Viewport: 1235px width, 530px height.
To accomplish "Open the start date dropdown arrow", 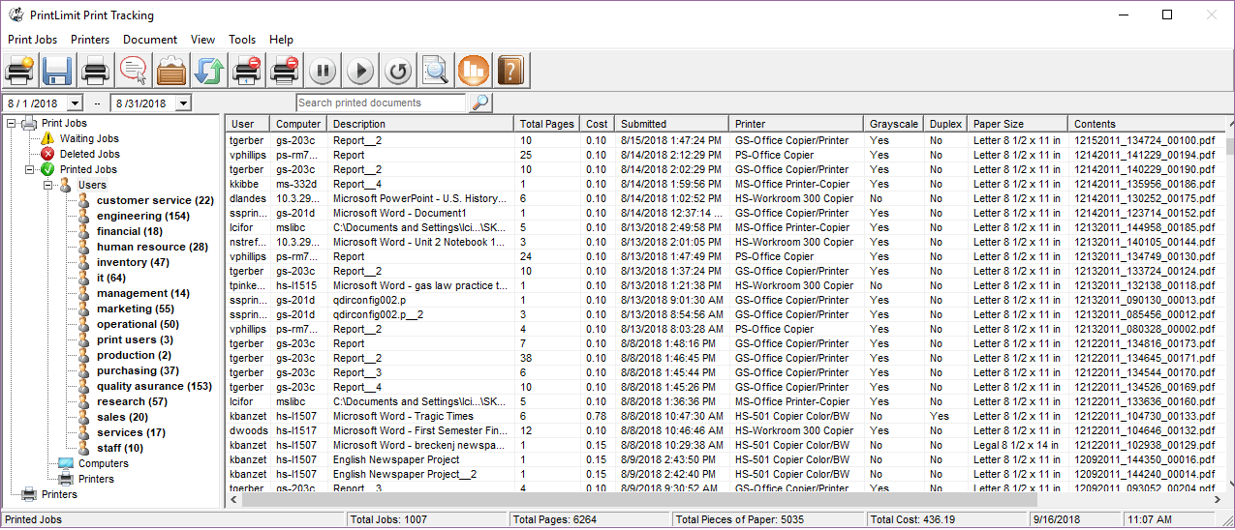I will (x=75, y=103).
